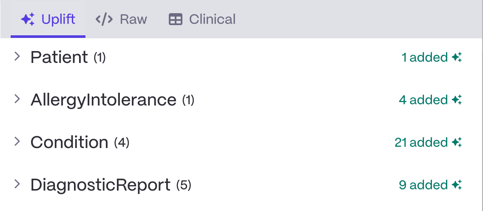483x211 pixels.
Task: Click sparkle icon beside AllergyIntolerance's 4 added
Action: [457, 100]
